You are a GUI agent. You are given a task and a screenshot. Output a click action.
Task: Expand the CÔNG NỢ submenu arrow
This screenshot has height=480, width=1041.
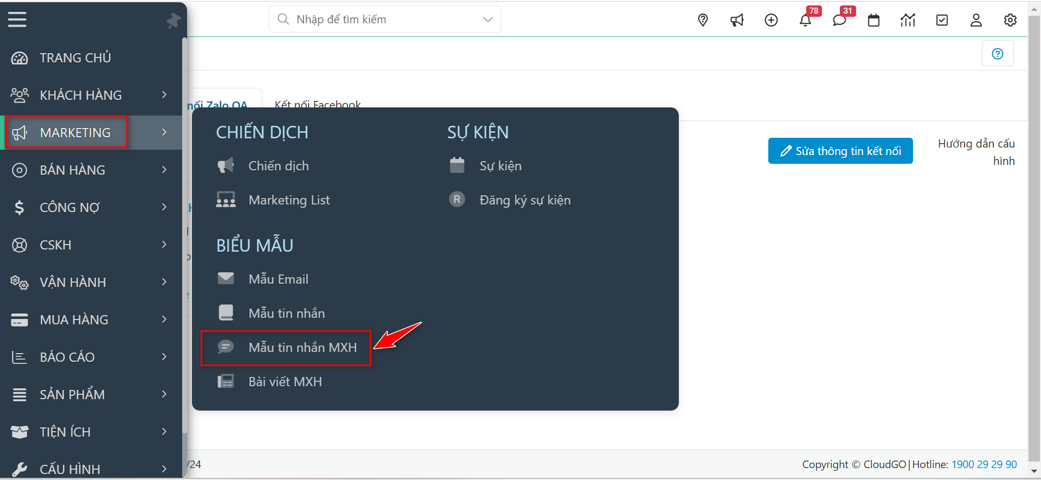[x=164, y=207]
